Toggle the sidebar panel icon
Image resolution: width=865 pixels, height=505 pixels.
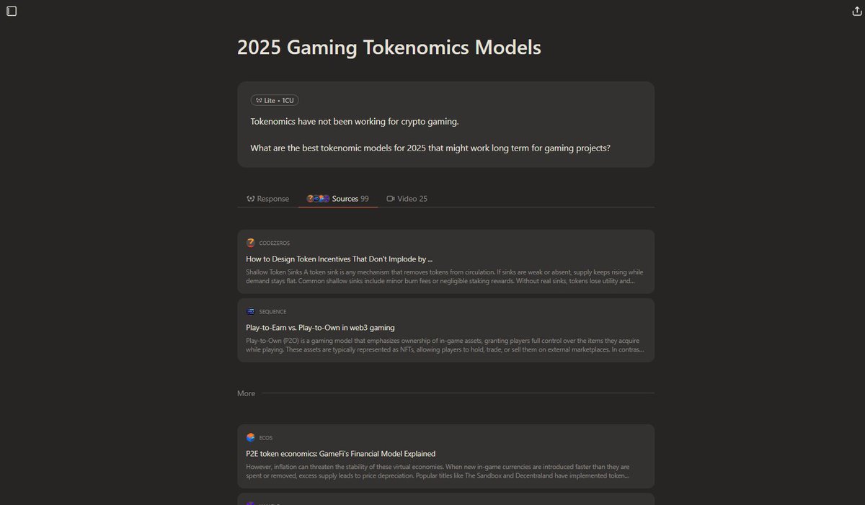[12, 11]
